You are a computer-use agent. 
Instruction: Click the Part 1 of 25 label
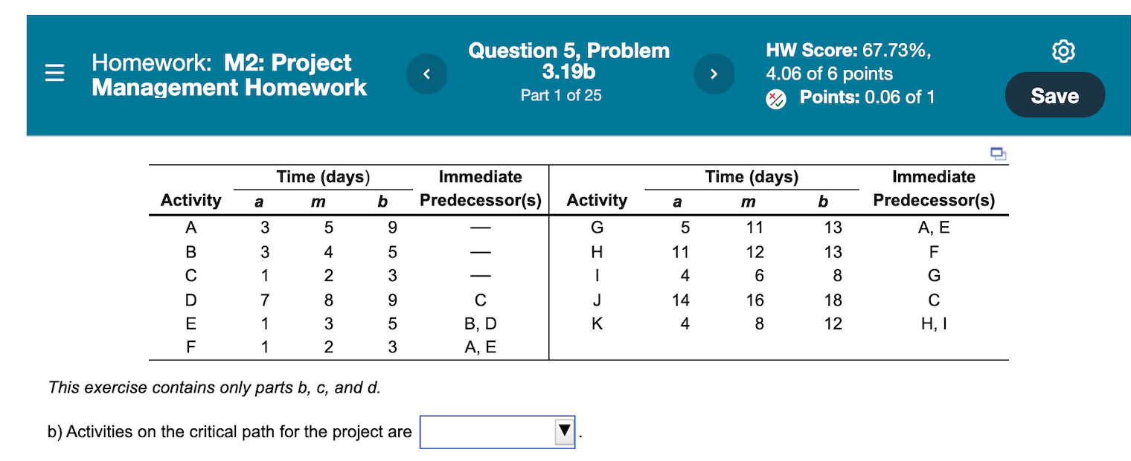pyautogui.click(x=561, y=95)
